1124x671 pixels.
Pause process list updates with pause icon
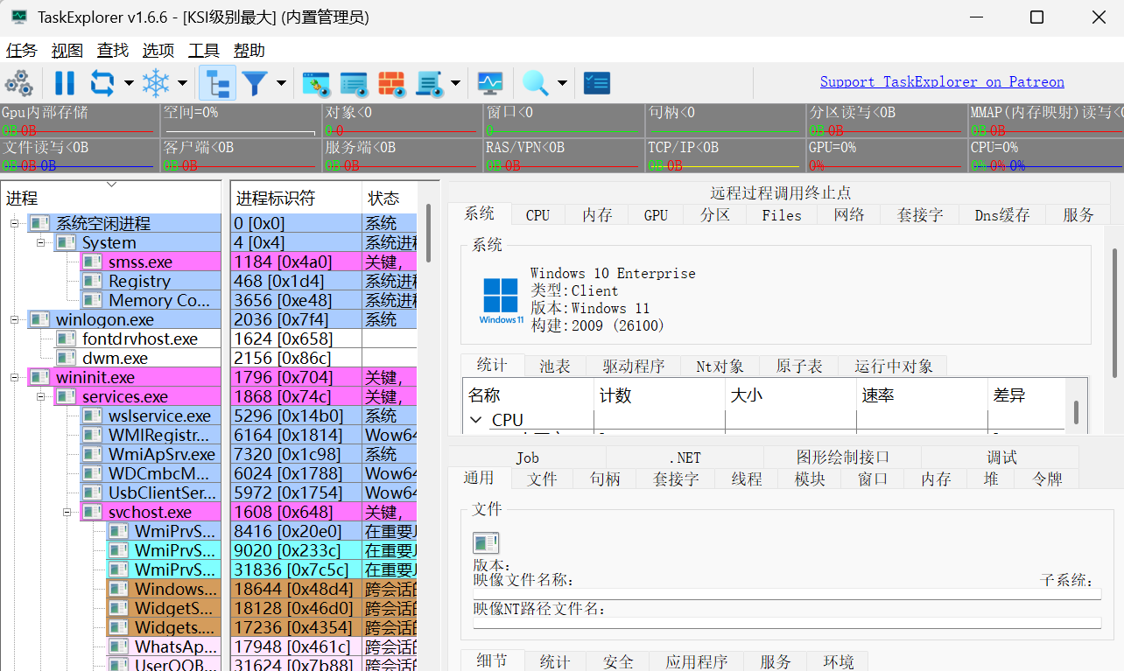click(x=65, y=82)
